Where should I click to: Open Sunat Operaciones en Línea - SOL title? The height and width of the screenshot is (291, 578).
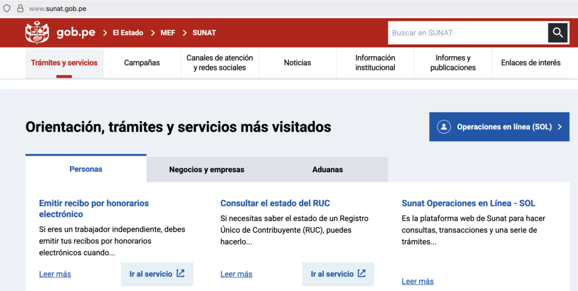[468, 203]
